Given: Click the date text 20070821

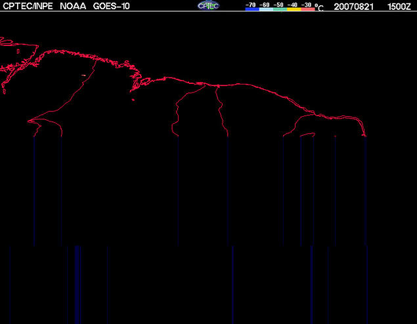Looking at the screenshot, I should pos(353,7).
